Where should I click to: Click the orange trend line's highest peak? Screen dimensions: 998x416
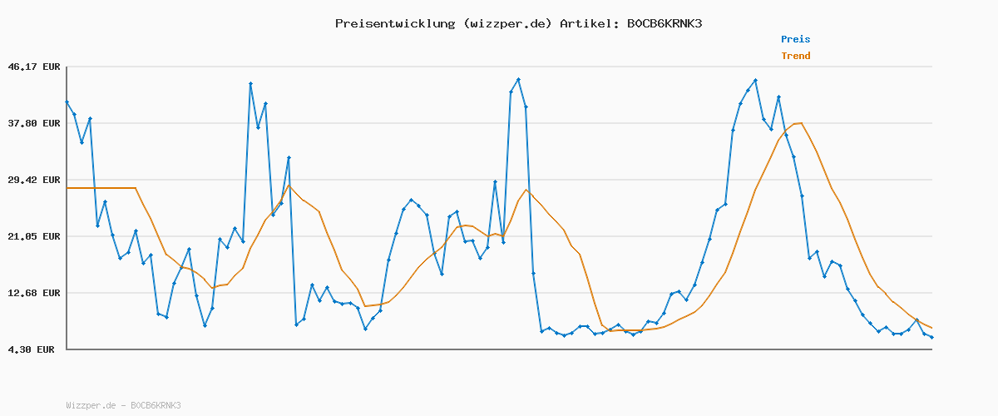800,123
